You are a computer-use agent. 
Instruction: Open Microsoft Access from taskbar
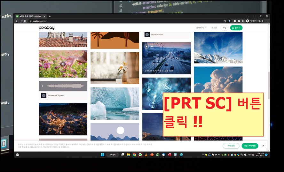(170, 155)
